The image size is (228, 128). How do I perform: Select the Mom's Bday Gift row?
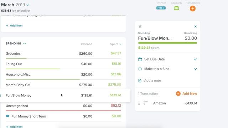[63, 85]
